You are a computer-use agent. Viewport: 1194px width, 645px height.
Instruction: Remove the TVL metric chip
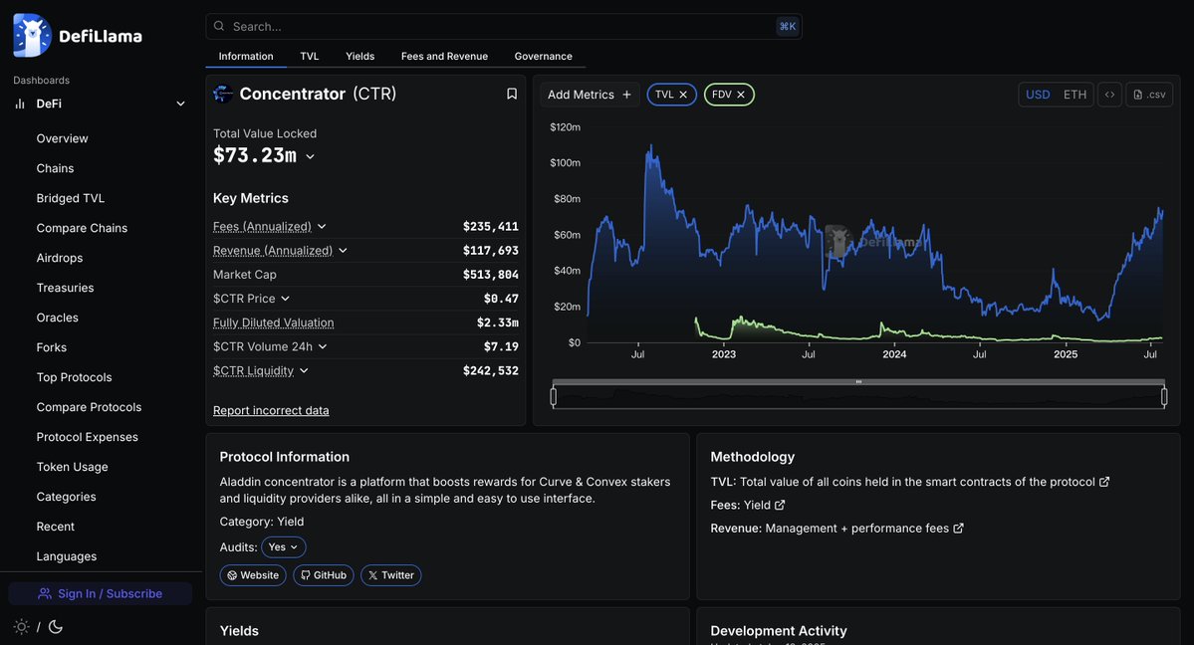click(683, 95)
